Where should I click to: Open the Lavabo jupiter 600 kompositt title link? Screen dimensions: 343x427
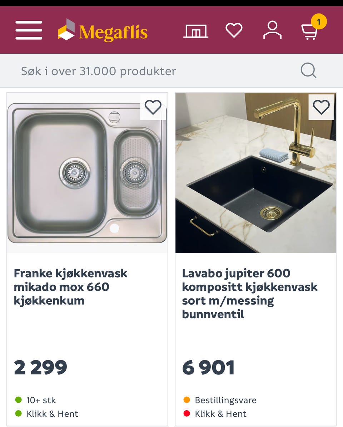tap(249, 294)
